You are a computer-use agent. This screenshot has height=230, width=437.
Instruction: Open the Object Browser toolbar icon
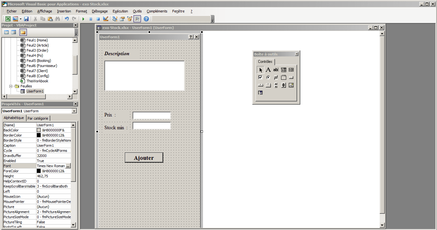[130, 19]
